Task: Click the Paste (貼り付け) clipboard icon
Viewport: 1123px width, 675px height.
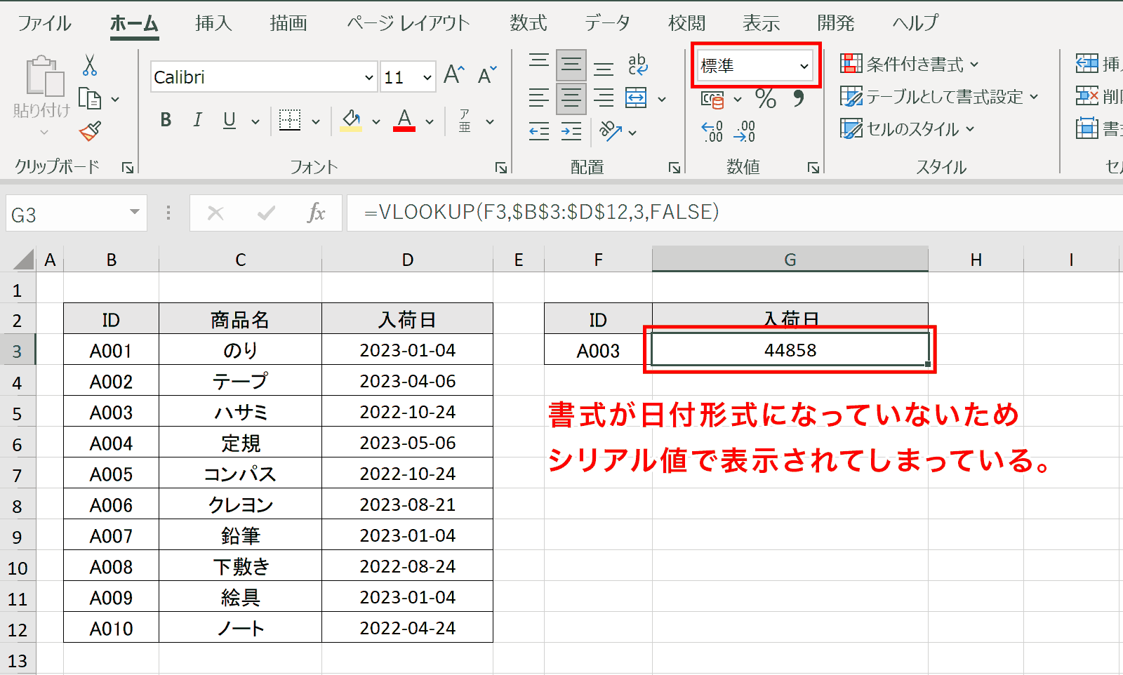Action: (44, 76)
